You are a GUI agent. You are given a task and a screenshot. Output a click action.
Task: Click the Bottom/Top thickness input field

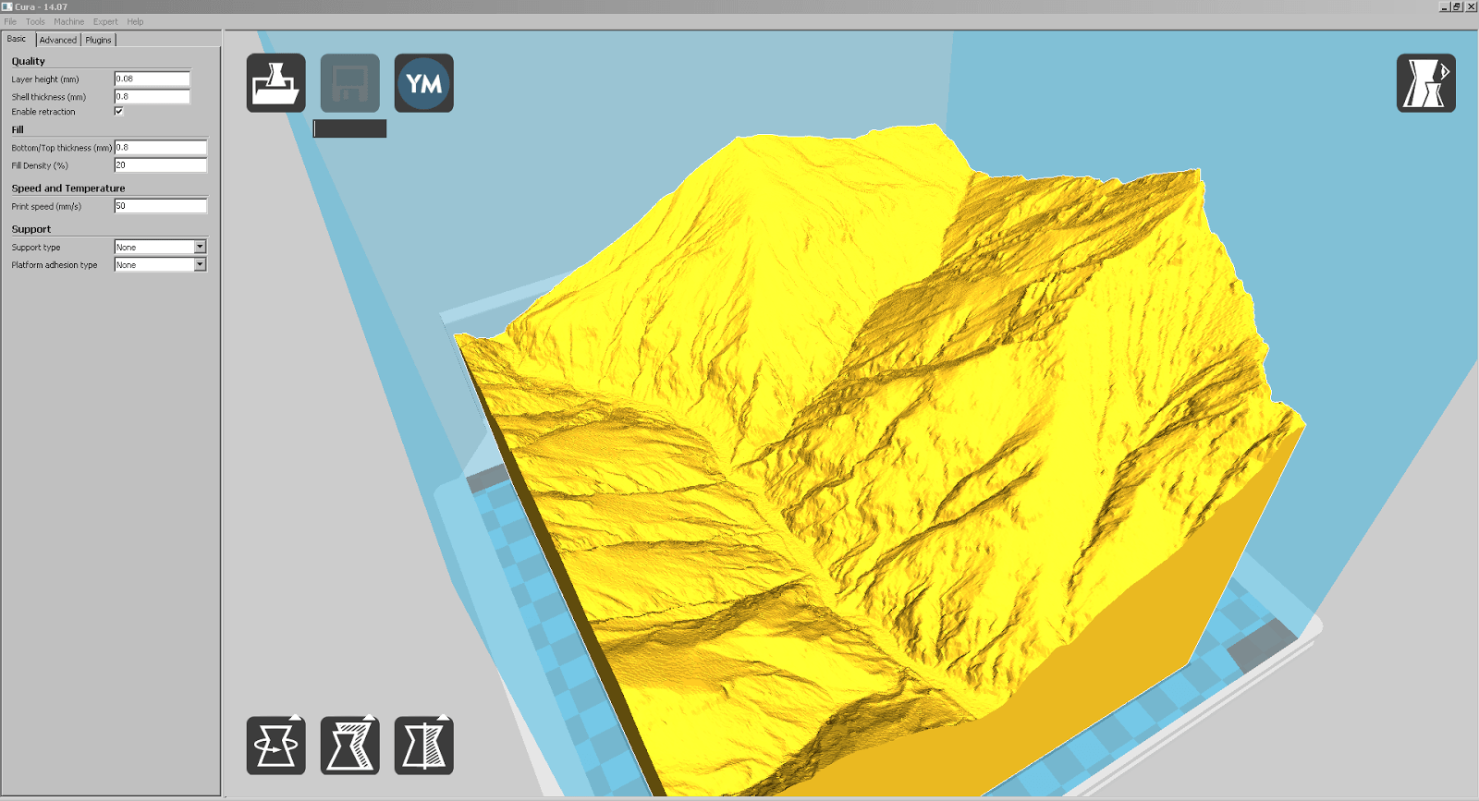coord(160,147)
